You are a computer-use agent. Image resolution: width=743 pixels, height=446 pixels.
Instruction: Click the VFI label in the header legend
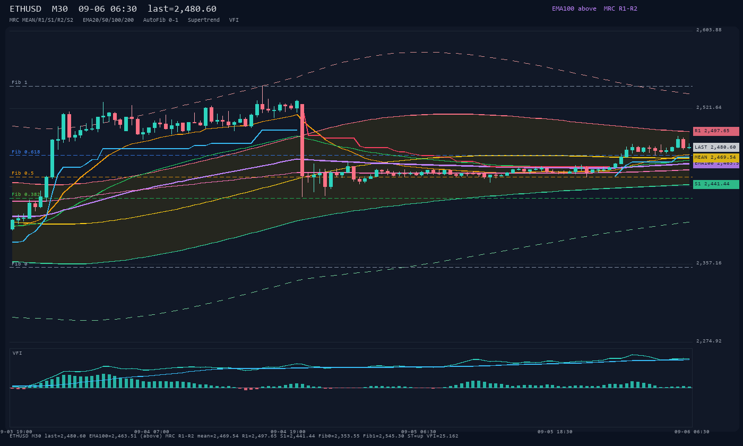(234, 20)
